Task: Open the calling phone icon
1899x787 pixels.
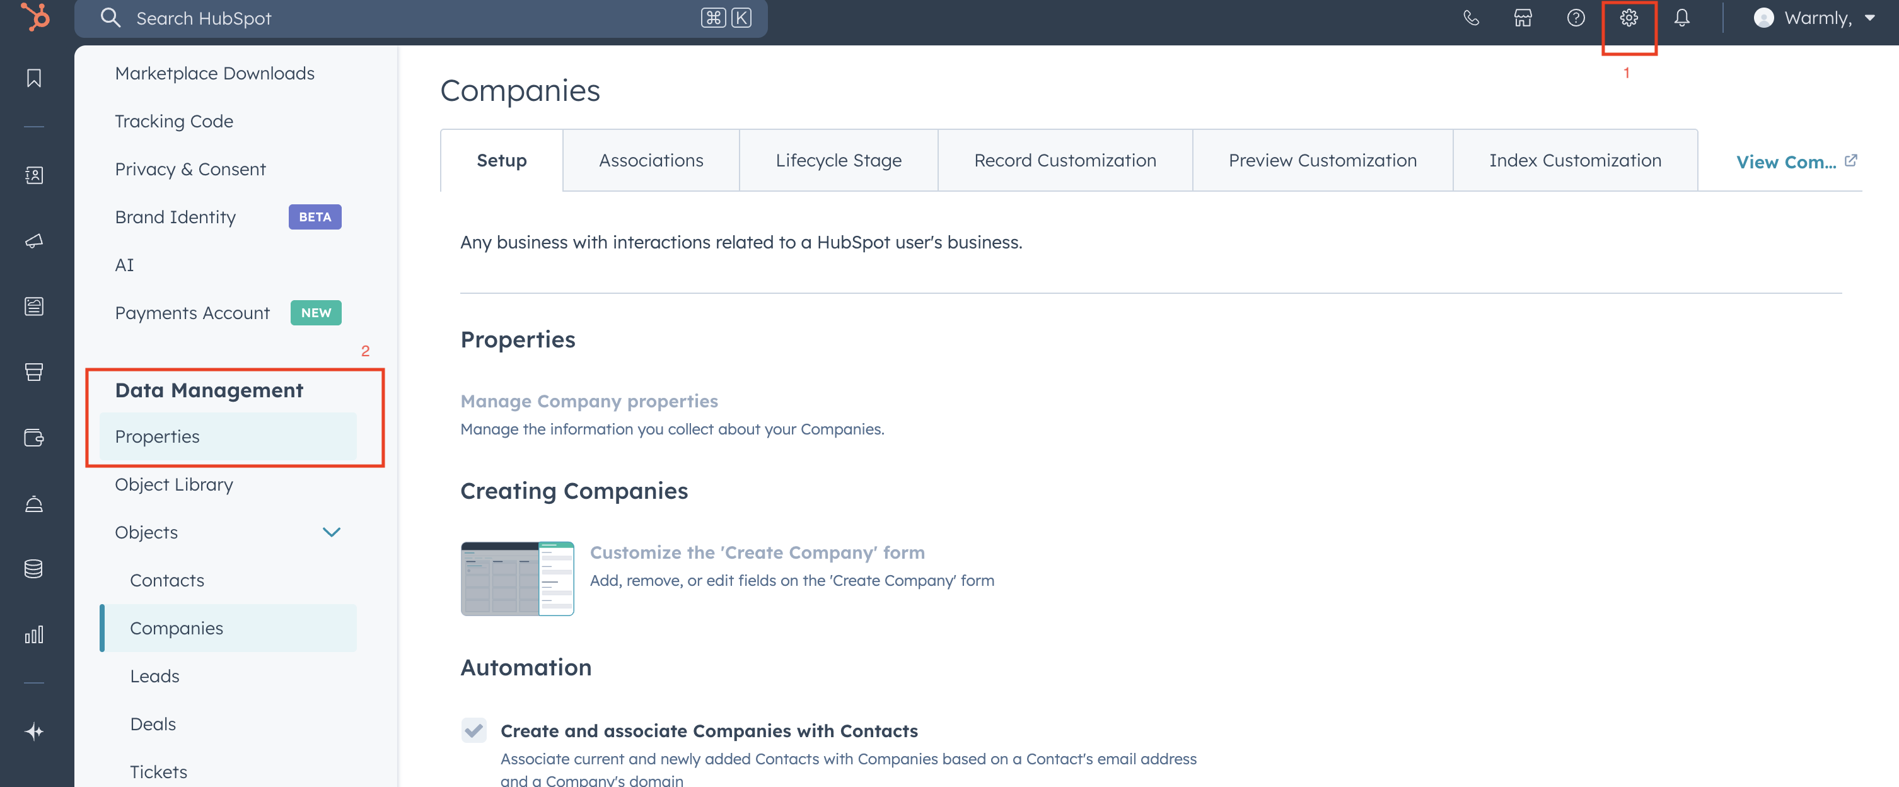Action: [1471, 18]
